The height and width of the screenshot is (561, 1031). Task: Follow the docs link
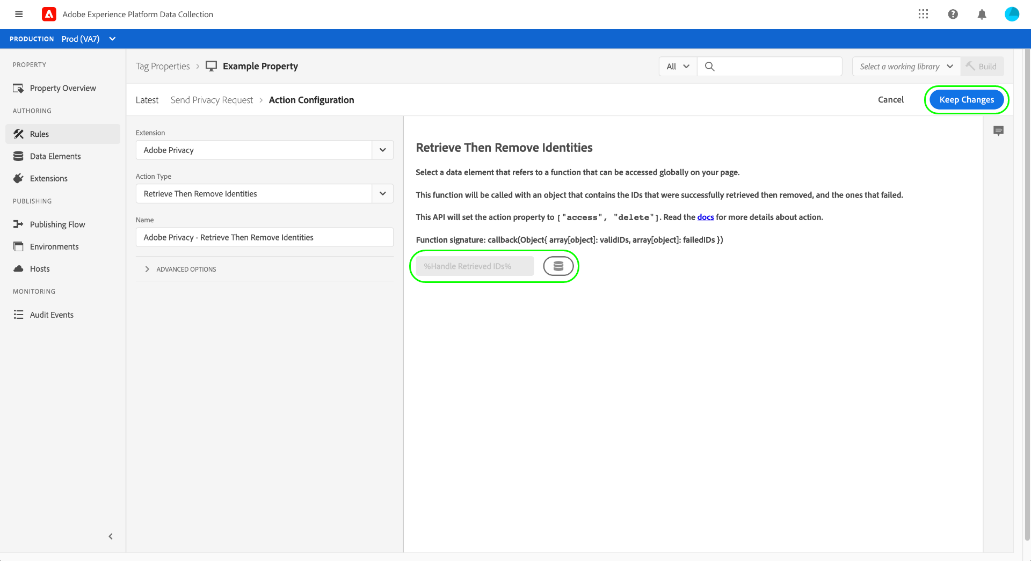705,217
